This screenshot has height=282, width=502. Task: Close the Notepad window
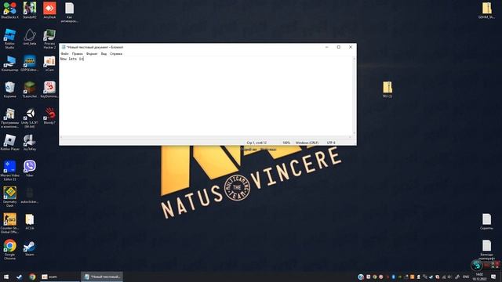coord(351,47)
